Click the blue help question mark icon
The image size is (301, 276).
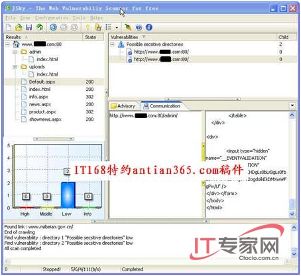point(139,27)
